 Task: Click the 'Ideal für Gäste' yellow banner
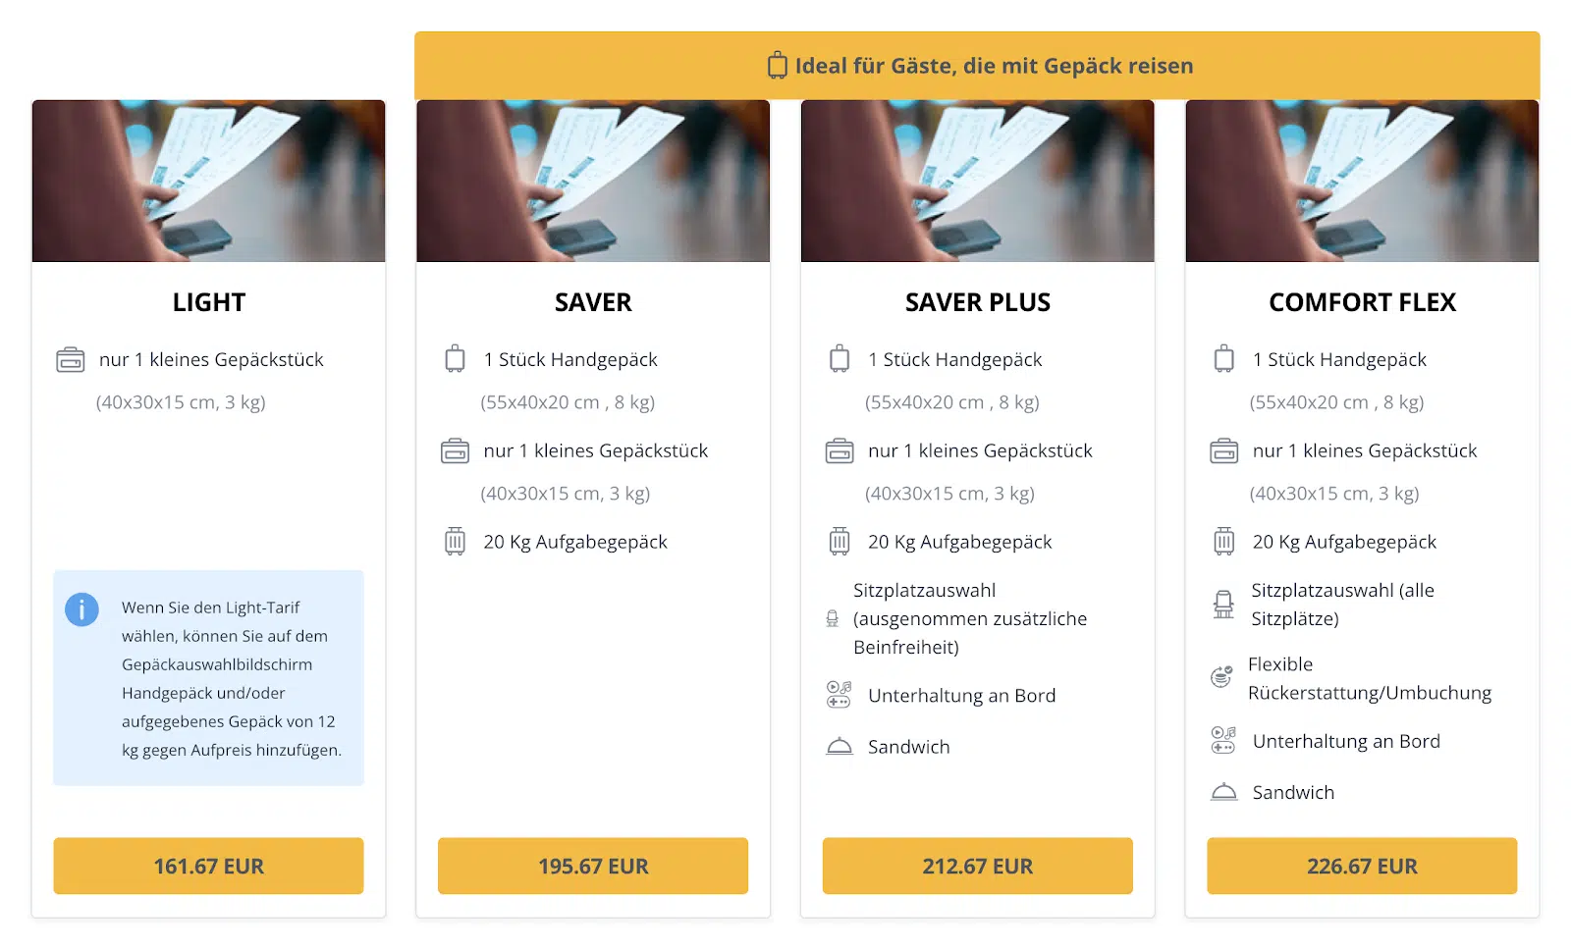click(977, 66)
